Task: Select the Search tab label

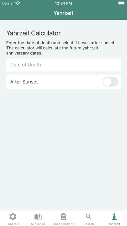Action: tap(88, 224)
